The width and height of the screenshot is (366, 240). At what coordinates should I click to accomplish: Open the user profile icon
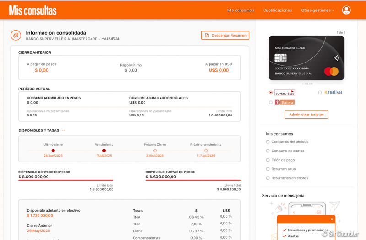[346, 10]
